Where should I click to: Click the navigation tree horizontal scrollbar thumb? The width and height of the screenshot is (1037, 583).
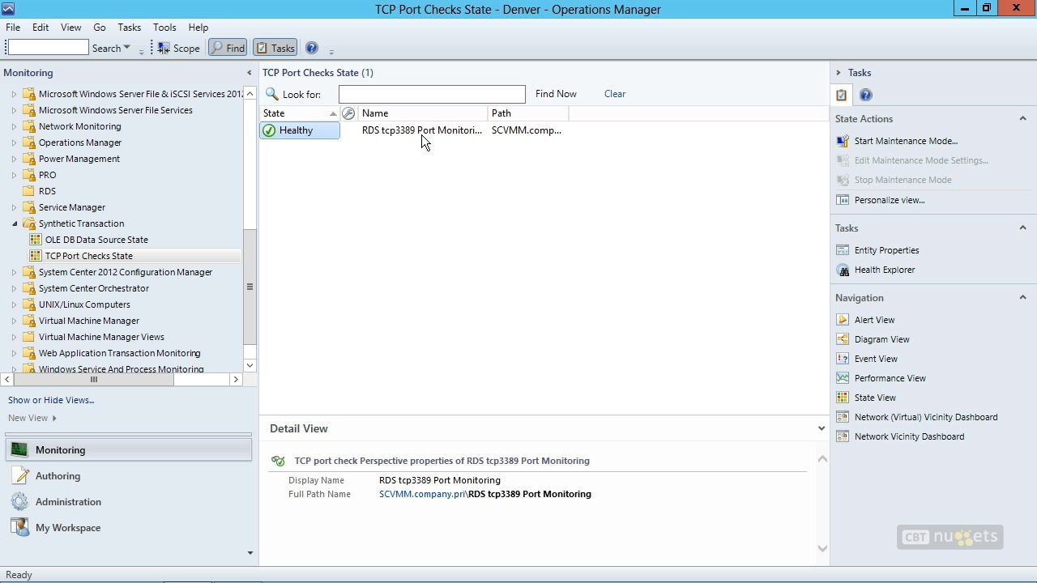[94, 379]
